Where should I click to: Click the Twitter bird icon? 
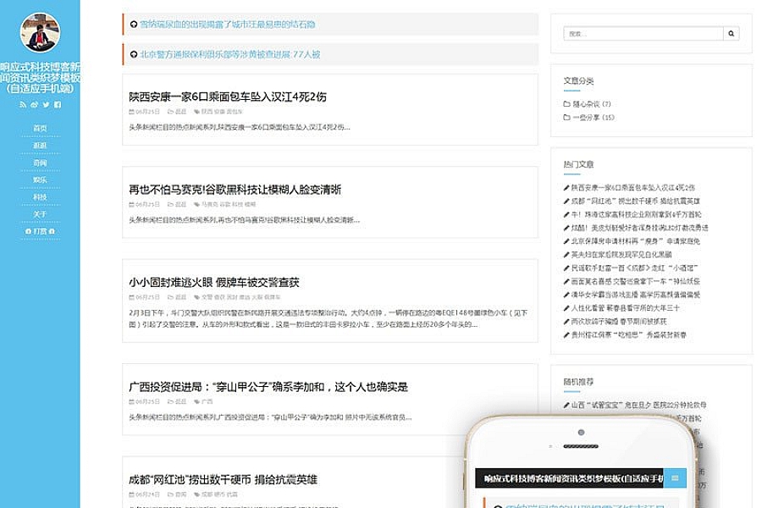[x=47, y=105]
